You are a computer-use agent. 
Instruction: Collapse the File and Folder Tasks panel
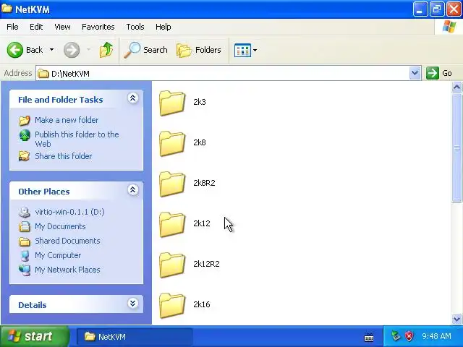click(x=132, y=98)
